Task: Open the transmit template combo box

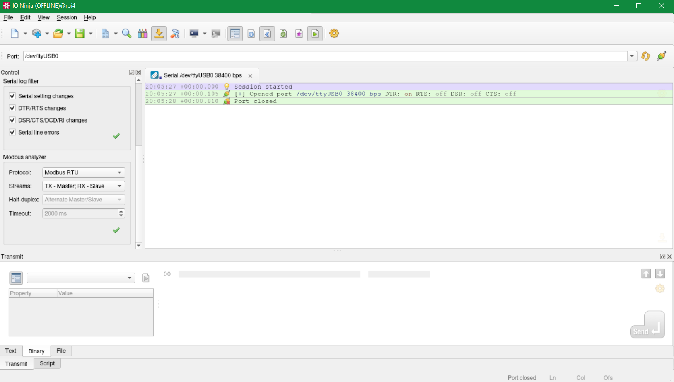Action: tap(81, 278)
